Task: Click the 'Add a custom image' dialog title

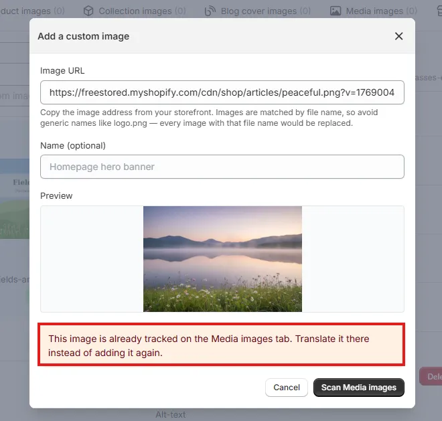Action: pos(84,36)
